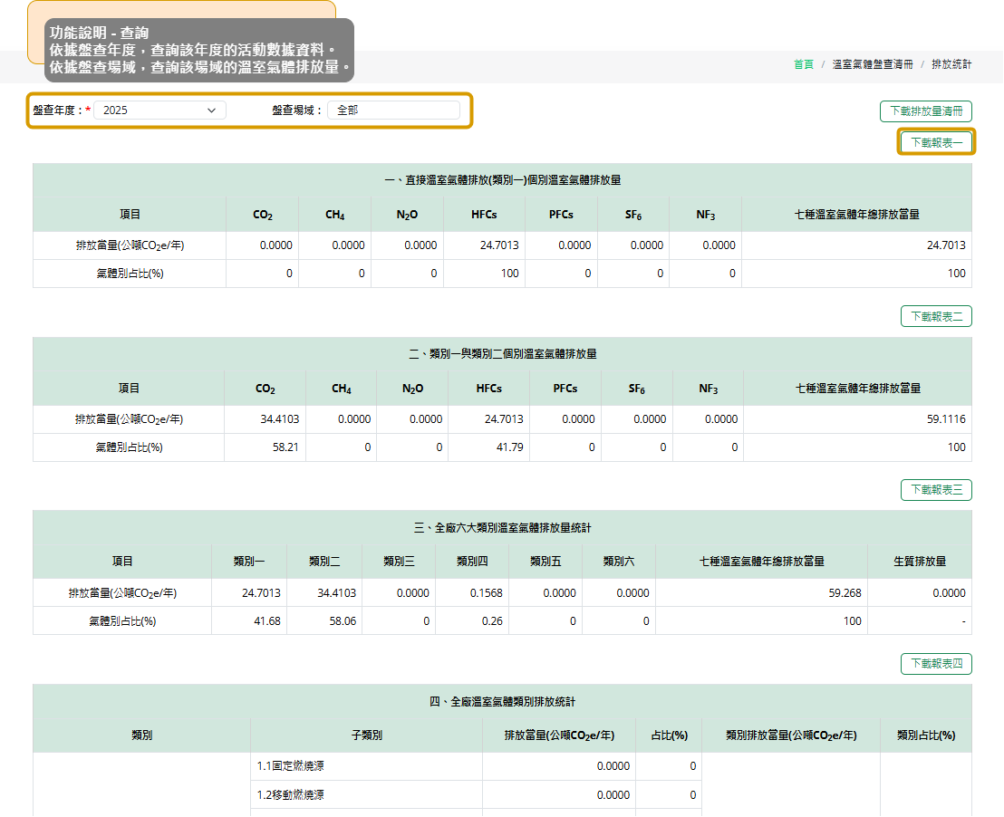Click the 下載排放量清冊 button

(x=925, y=111)
